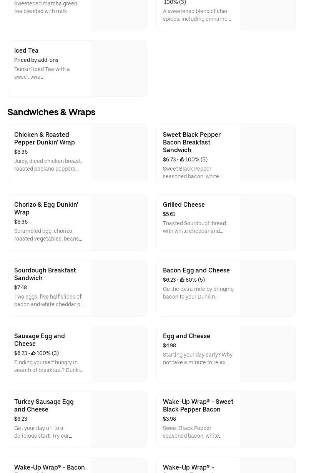Click the Egg and Cheese image thumbnail

pyautogui.click(x=267, y=354)
